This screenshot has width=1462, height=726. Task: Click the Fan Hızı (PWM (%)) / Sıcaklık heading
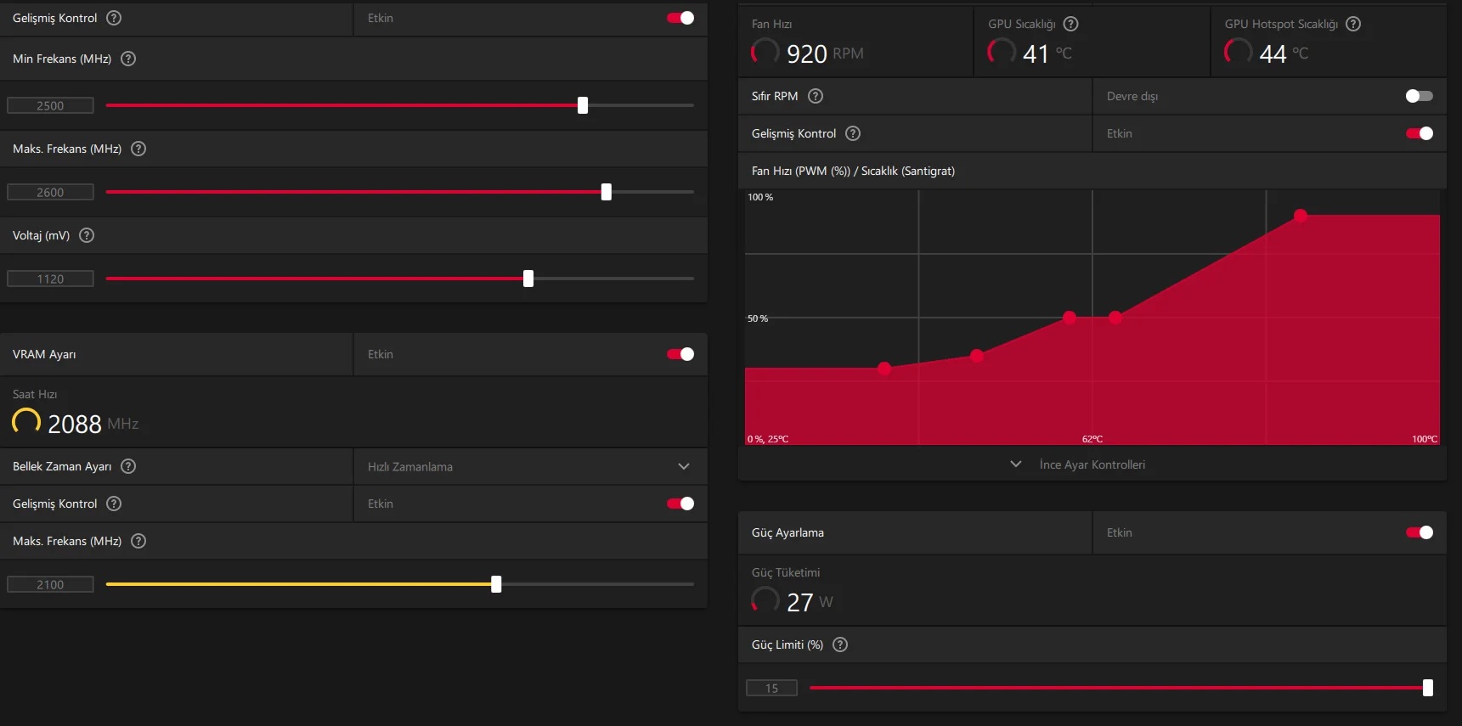click(x=853, y=171)
